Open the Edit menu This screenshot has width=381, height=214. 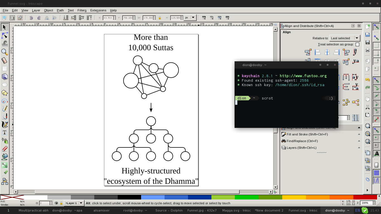(x=15, y=10)
